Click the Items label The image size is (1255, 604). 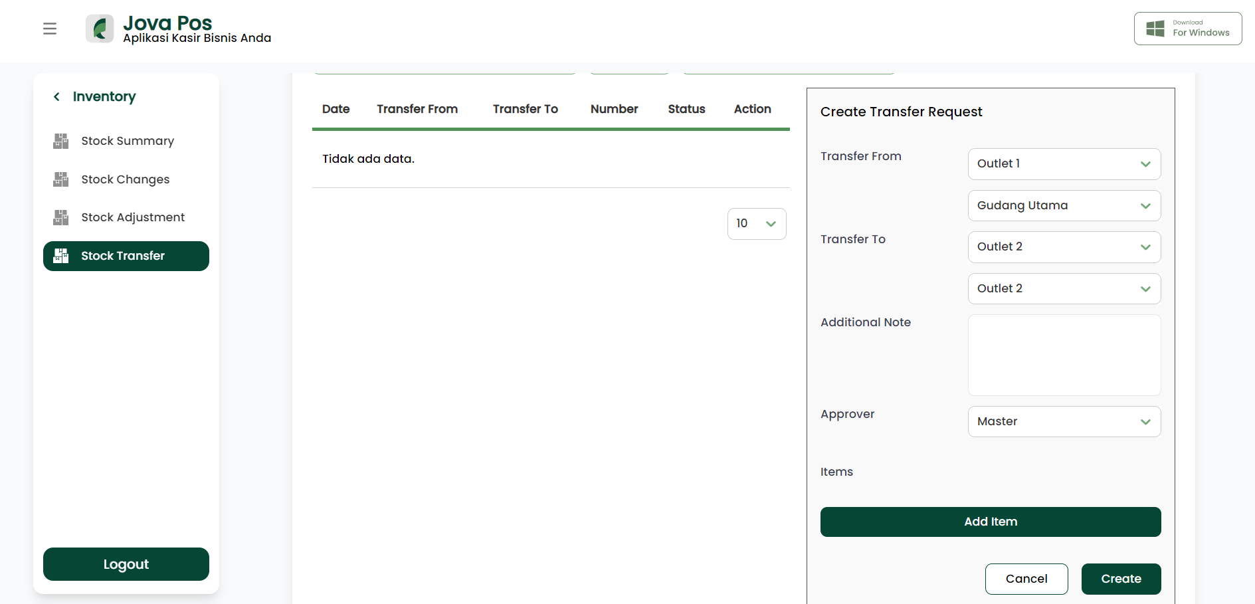click(836, 472)
